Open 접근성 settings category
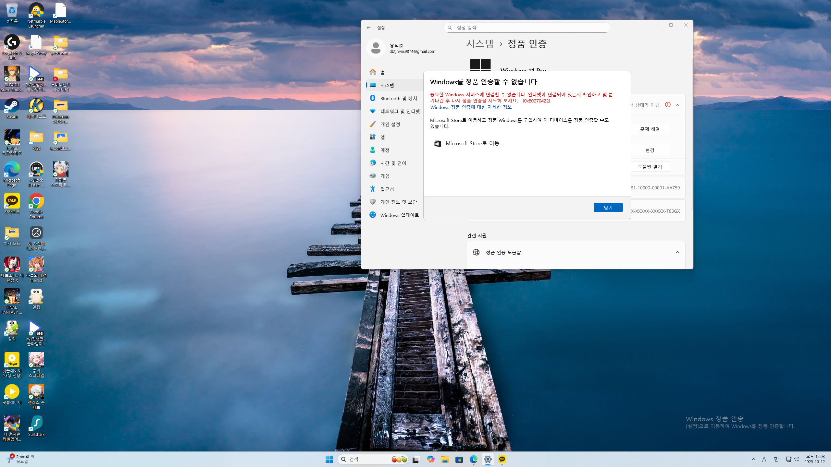Screen dimensions: 831x467 tap(394, 189)
